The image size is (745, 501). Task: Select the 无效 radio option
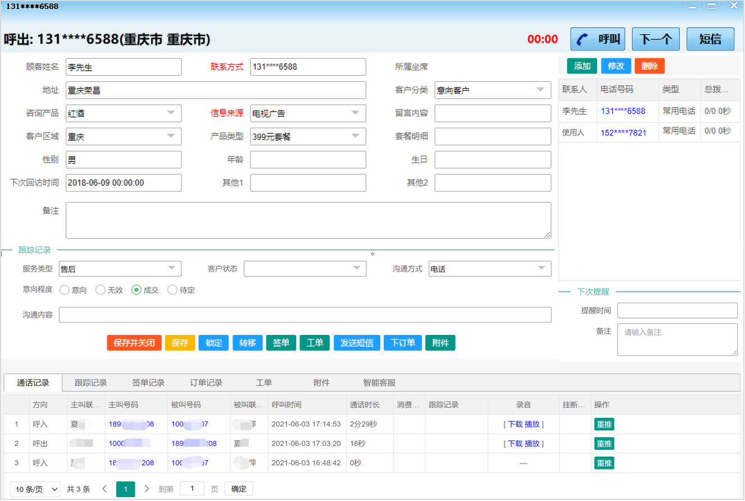101,290
